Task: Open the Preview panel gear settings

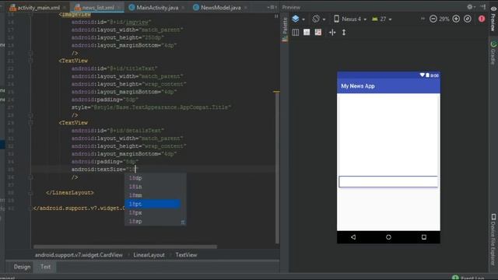Action: 470,7
